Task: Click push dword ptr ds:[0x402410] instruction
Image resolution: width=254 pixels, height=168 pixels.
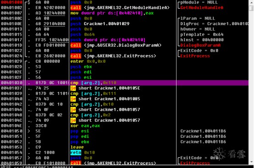Action: pos(108,40)
